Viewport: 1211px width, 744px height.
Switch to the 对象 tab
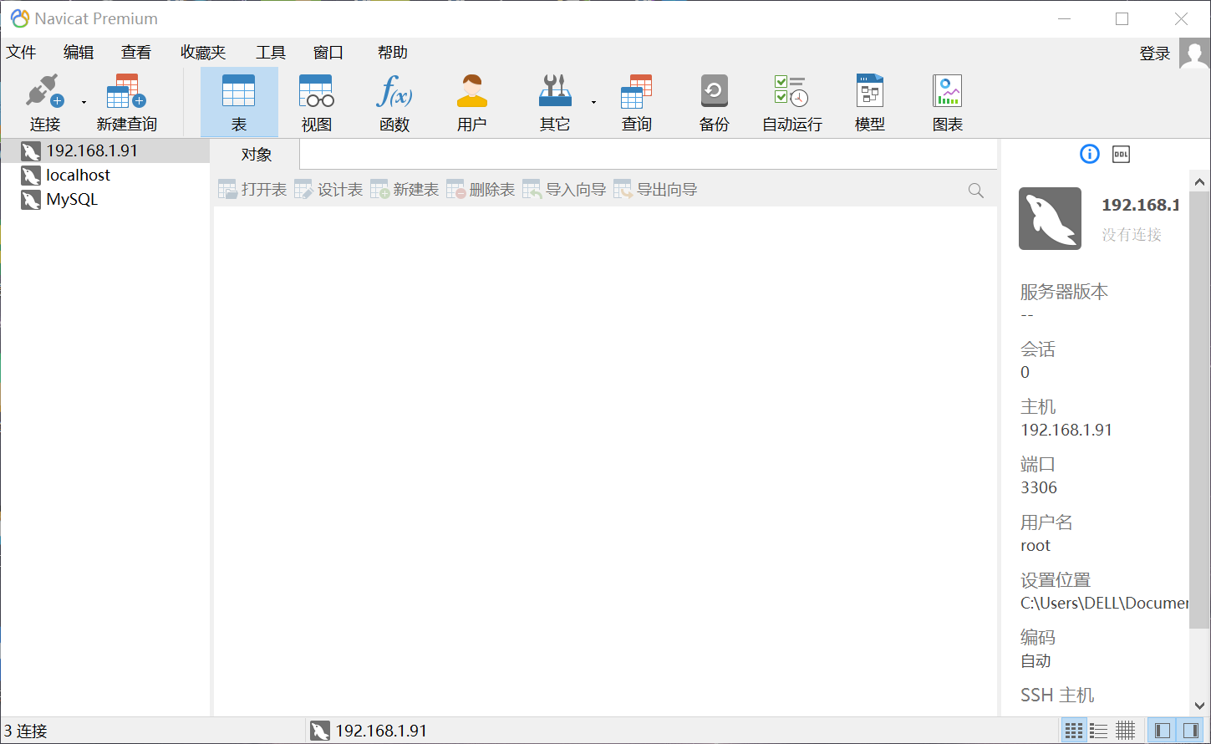click(x=257, y=155)
